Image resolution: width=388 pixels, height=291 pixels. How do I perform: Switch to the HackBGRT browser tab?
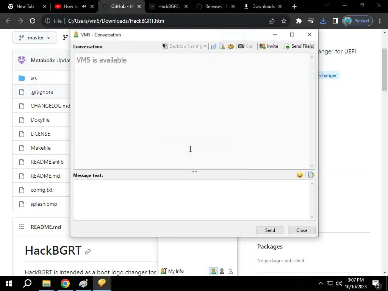(x=169, y=6)
